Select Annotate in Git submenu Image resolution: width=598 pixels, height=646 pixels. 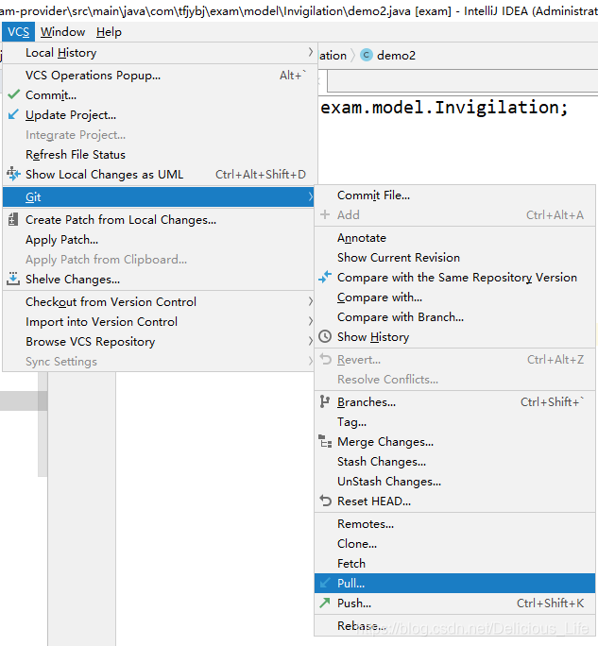(x=454, y=238)
